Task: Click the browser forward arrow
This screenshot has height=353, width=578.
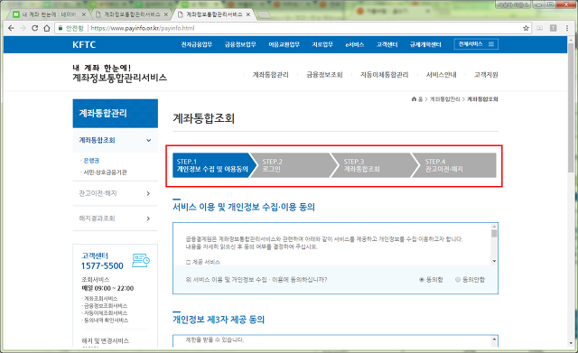Action: (23, 28)
